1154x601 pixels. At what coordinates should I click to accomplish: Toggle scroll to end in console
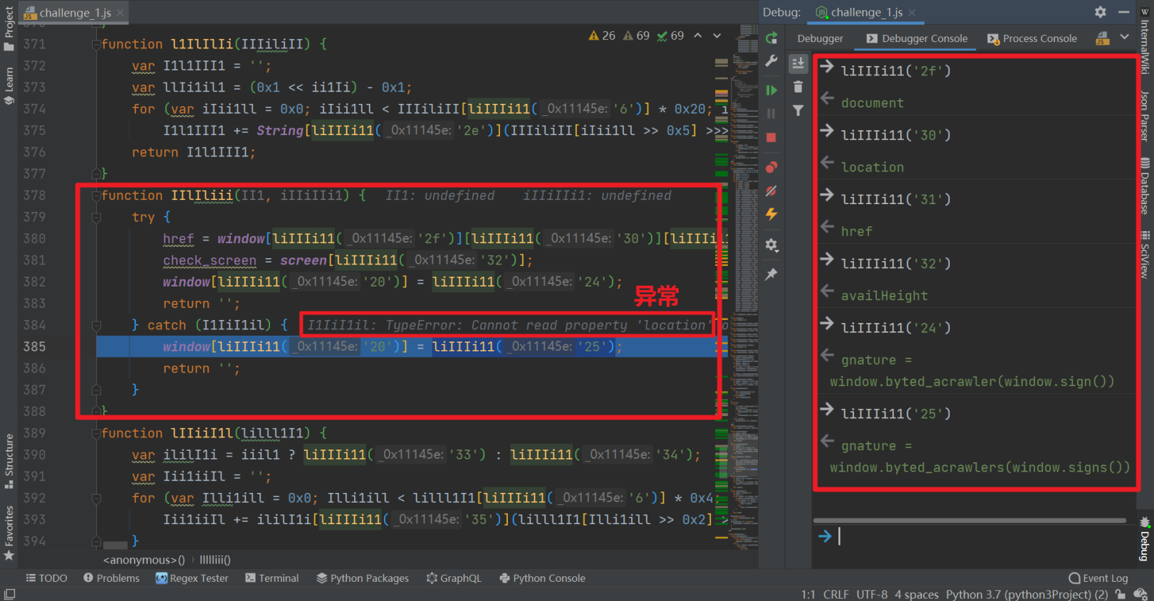(x=798, y=63)
